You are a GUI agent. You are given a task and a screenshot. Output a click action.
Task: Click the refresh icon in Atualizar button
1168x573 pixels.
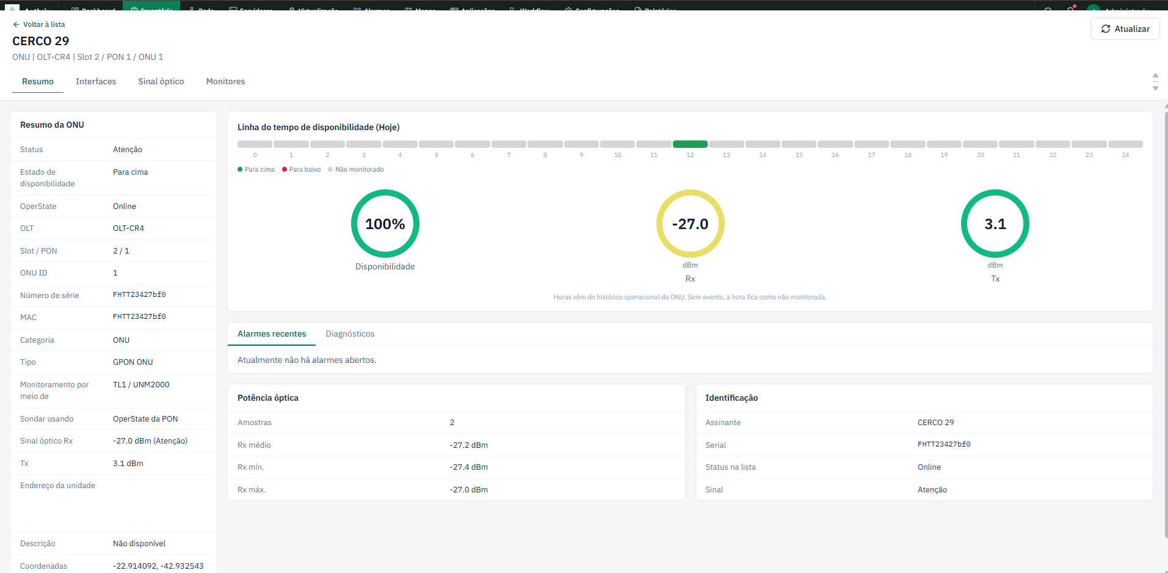point(1106,29)
